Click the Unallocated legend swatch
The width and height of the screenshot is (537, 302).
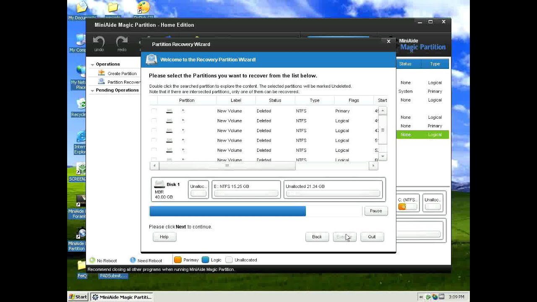[x=229, y=260]
